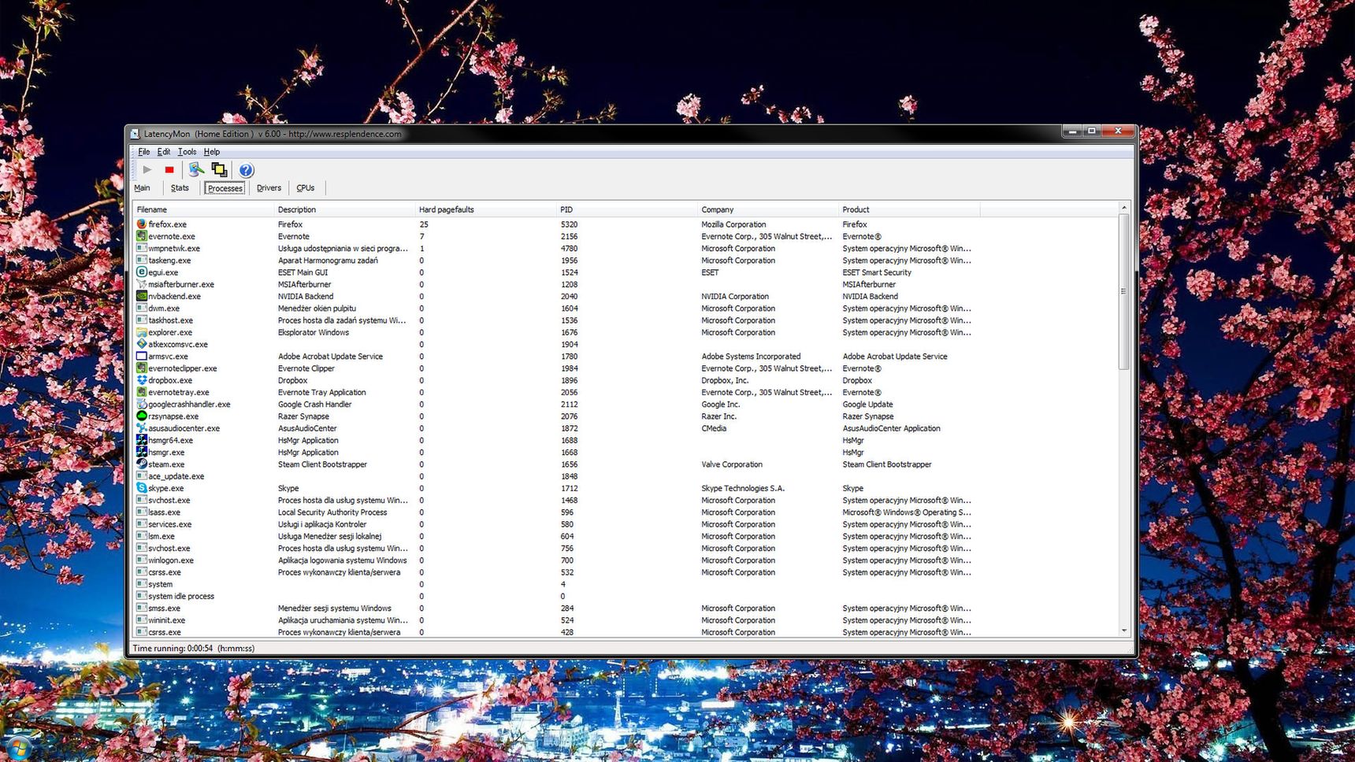Click PID 5320 in the firefox.exe row
Image resolution: width=1355 pixels, height=762 pixels.
coord(569,224)
